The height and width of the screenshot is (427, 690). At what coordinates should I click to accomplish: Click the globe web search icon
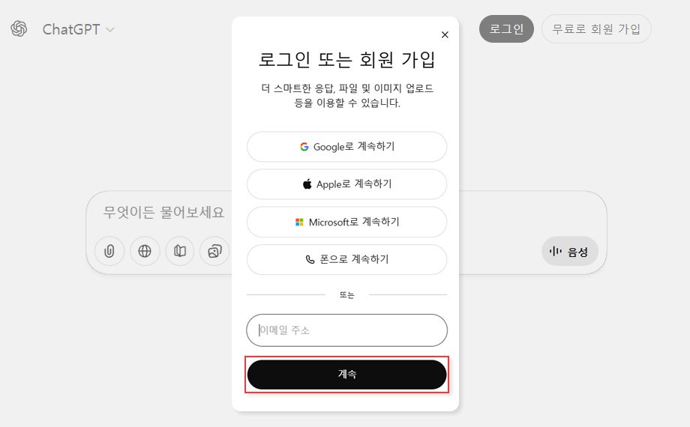pyautogui.click(x=145, y=251)
